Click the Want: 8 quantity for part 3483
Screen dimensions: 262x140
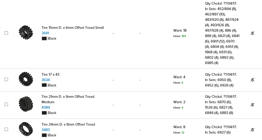pyautogui.click(x=179, y=127)
